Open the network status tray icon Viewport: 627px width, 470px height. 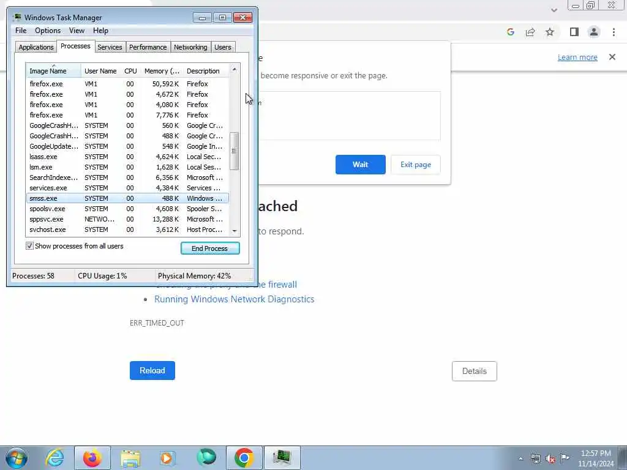click(535, 459)
